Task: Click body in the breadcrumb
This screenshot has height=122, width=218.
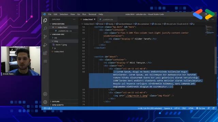Action: pyautogui.click(x=110, y=24)
